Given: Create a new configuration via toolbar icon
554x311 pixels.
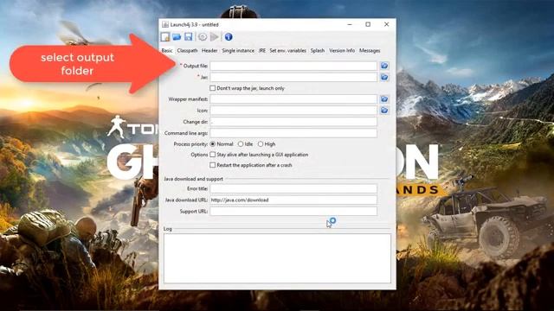Looking at the screenshot, I should point(165,36).
